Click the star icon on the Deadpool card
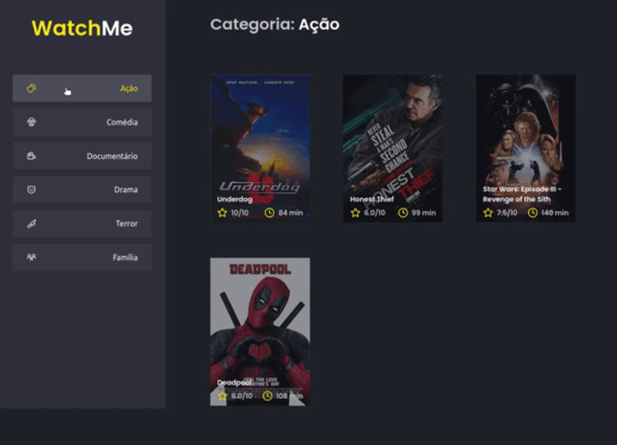617x445 pixels. click(222, 396)
